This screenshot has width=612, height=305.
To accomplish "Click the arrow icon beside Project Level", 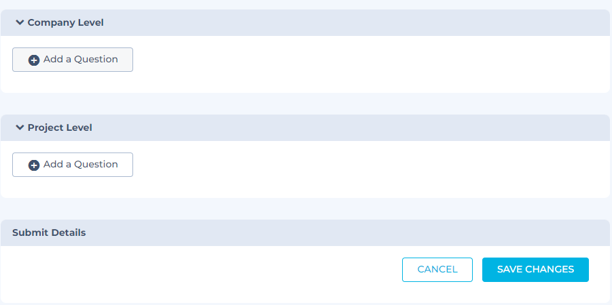I will 20,127.
